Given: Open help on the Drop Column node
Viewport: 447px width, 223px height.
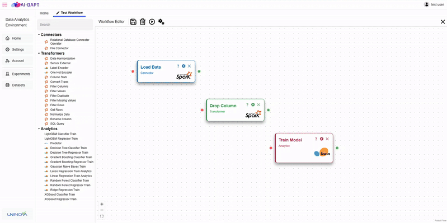Looking at the screenshot, I should point(247,105).
